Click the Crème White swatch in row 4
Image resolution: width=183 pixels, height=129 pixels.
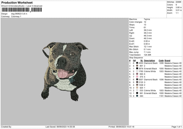tap(137, 71)
